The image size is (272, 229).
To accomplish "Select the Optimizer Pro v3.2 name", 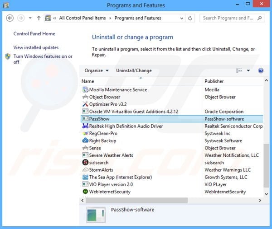I will pos(108,104).
